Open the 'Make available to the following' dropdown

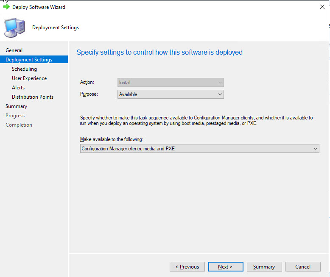(x=199, y=149)
